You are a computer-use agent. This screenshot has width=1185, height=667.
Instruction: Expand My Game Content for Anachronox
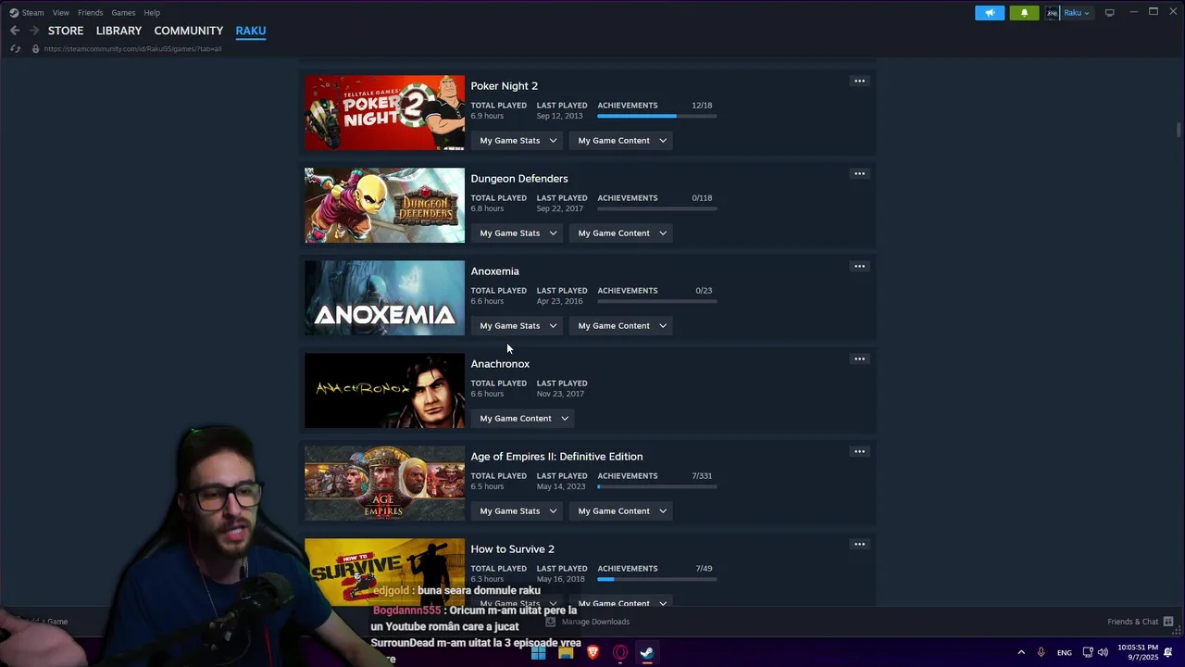pyautogui.click(x=524, y=419)
